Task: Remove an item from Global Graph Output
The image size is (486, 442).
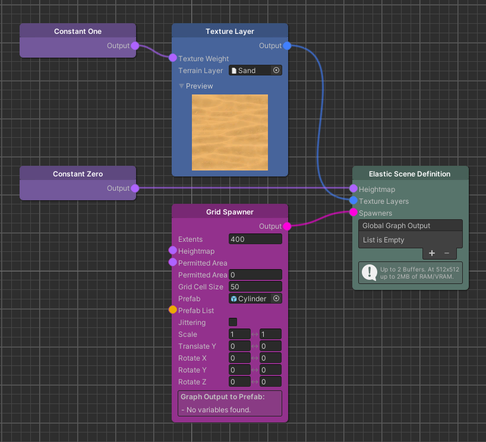Action: coord(447,253)
